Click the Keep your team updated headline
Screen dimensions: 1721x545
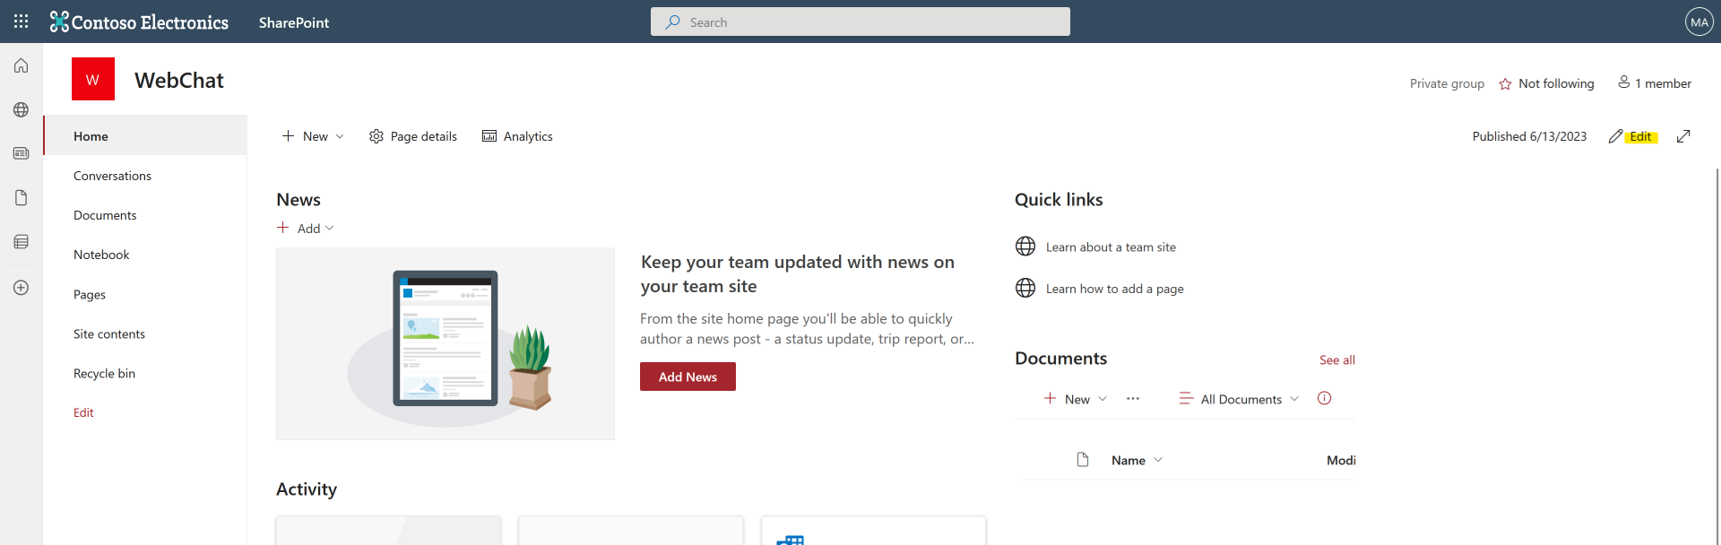tap(798, 273)
